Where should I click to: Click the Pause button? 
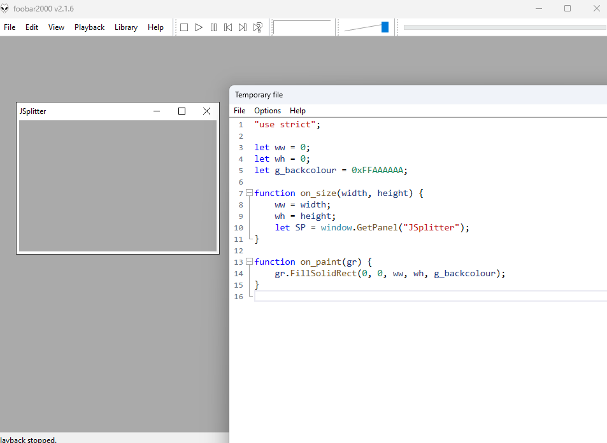tap(213, 27)
